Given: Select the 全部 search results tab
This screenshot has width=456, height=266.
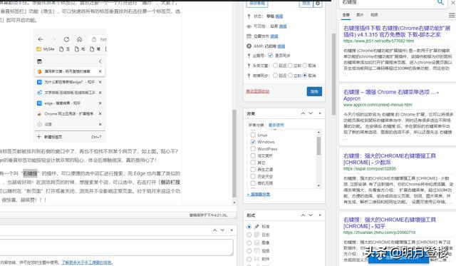Looking at the screenshot, I should 346,15.
